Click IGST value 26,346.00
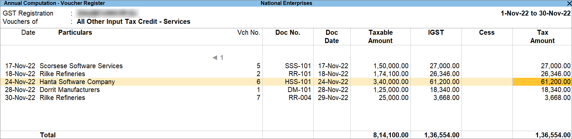 (x=444, y=74)
